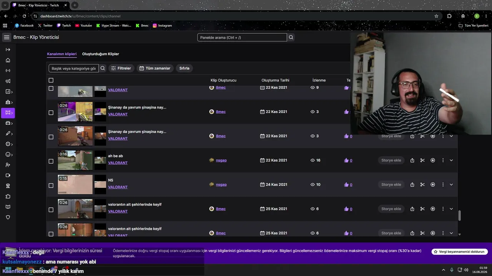Viewport: 492px width, 276px height.
Task: Switch to the Oluşturduğum Klipler tab
Action: (101, 54)
